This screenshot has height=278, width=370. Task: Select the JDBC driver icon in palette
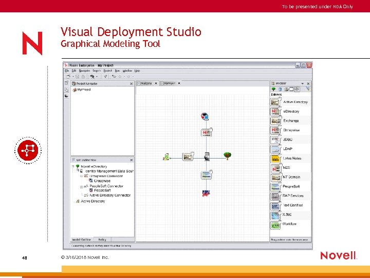[275, 140]
